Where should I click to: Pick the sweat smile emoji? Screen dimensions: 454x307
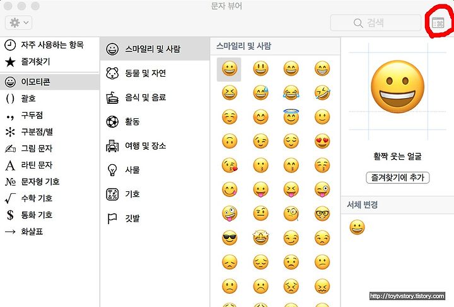click(260, 93)
